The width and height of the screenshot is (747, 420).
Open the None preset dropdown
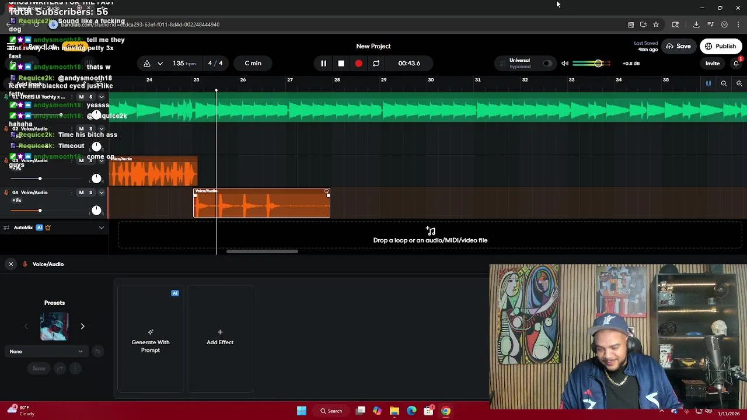(x=46, y=351)
